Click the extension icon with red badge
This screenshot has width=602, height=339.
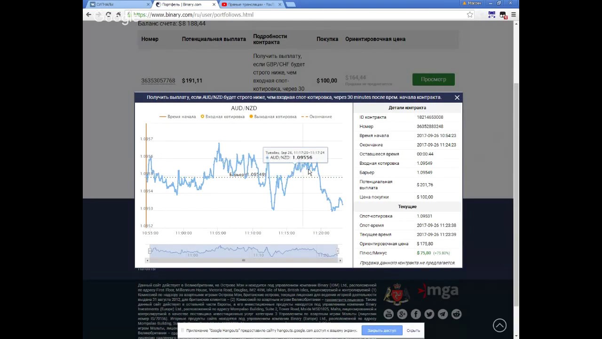point(503,15)
